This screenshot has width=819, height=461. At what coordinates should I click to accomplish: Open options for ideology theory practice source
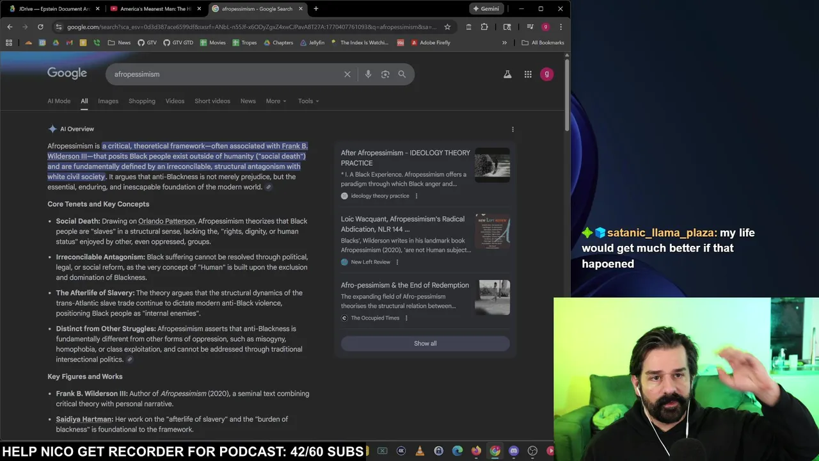(x=417, y=196)
